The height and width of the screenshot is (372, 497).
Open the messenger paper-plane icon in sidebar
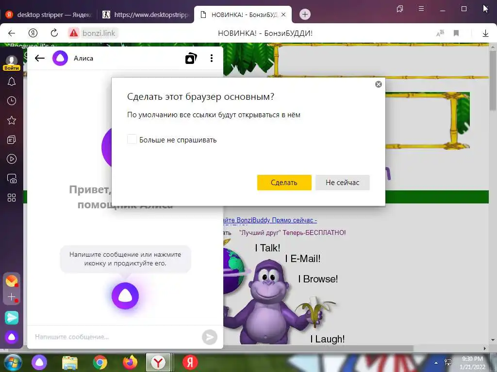point(12,318)
